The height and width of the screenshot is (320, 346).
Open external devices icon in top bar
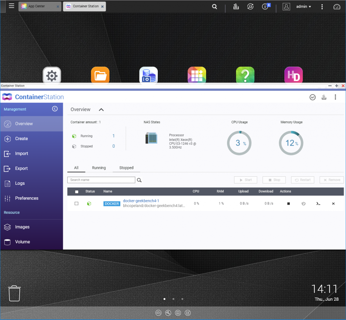coord(250,7)
